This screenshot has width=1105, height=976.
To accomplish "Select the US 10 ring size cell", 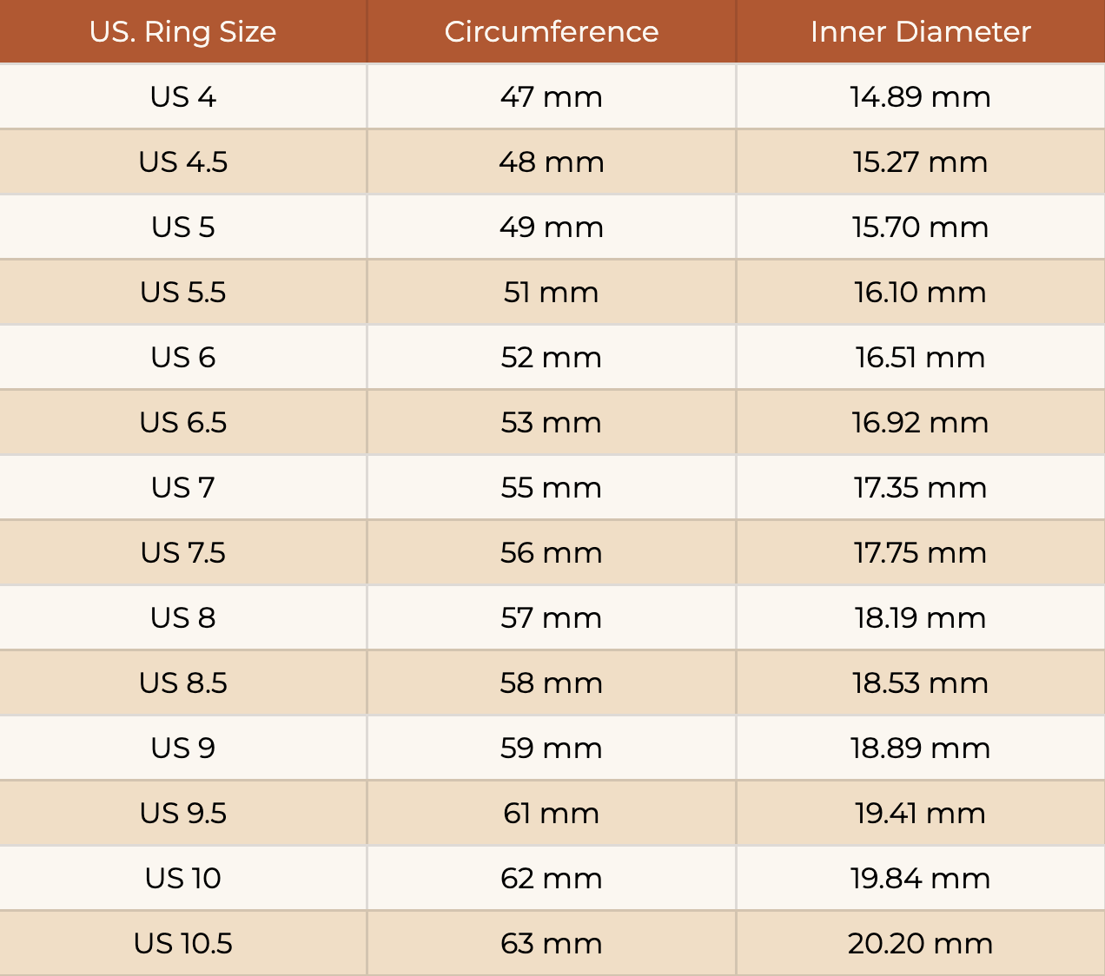I will pyautogui.click(x=182, y=879).
